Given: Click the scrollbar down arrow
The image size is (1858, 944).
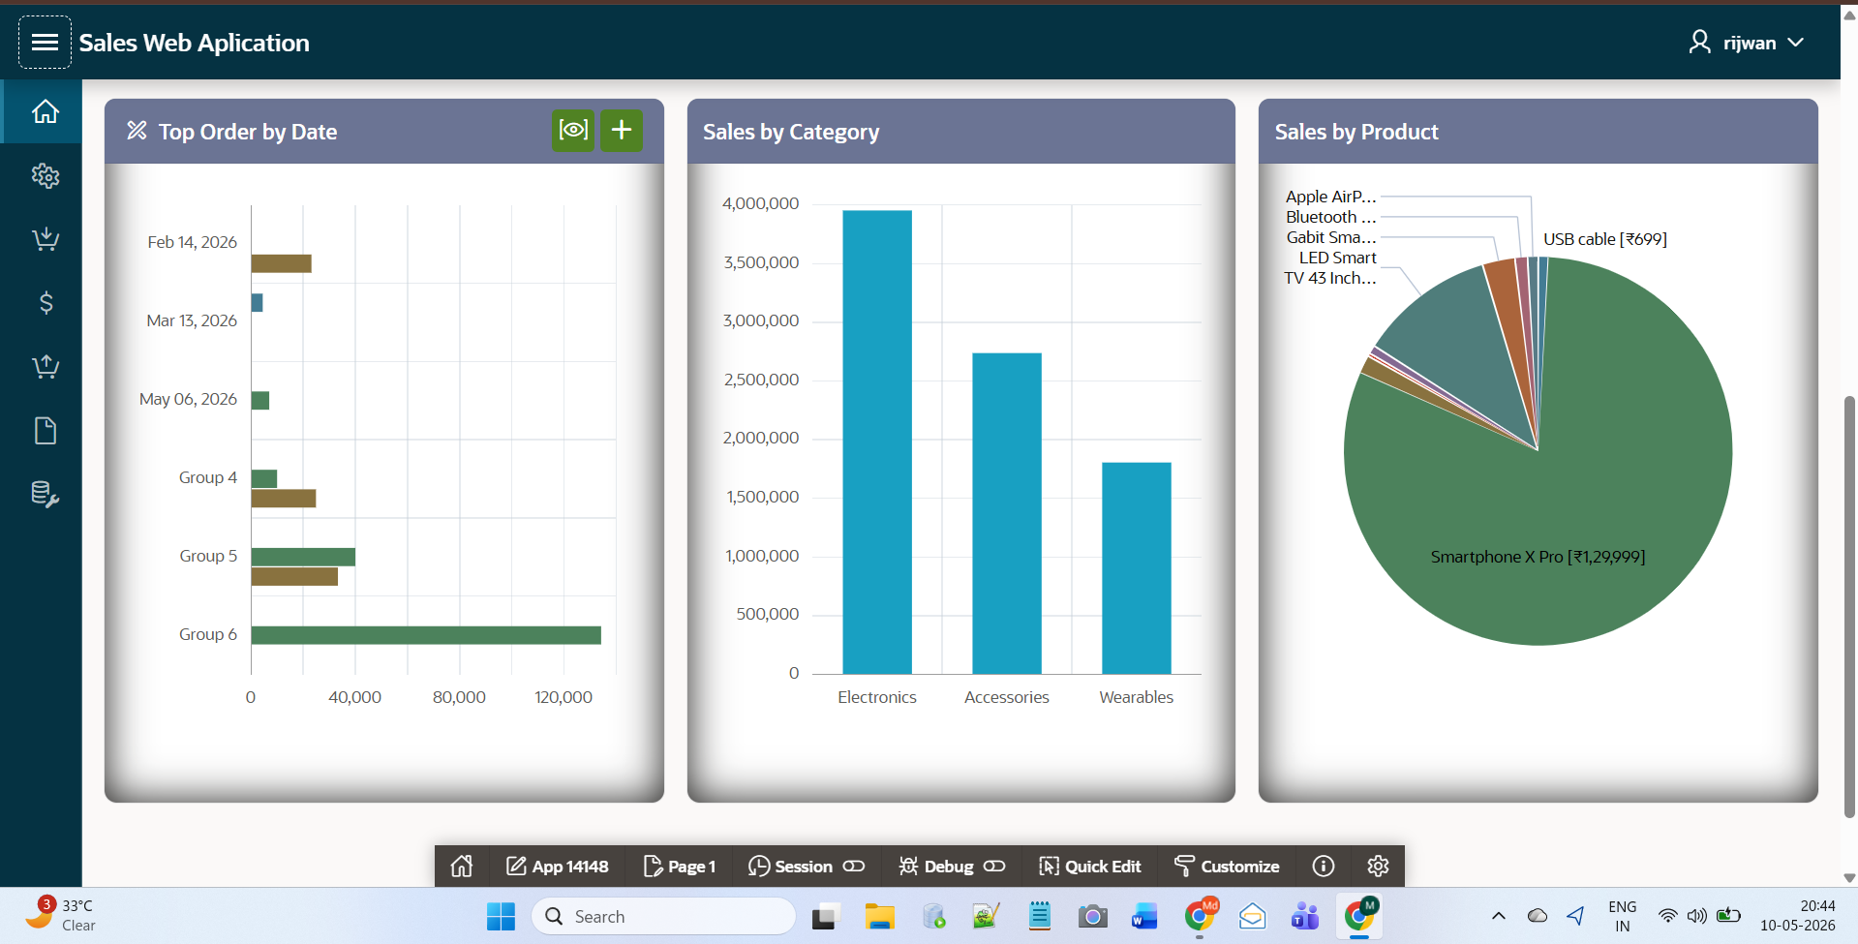Looking at the screenshot, I should tap(1849, 878).
